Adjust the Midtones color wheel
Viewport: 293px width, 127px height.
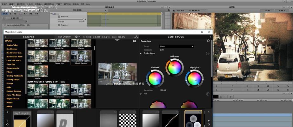[175, 67]
